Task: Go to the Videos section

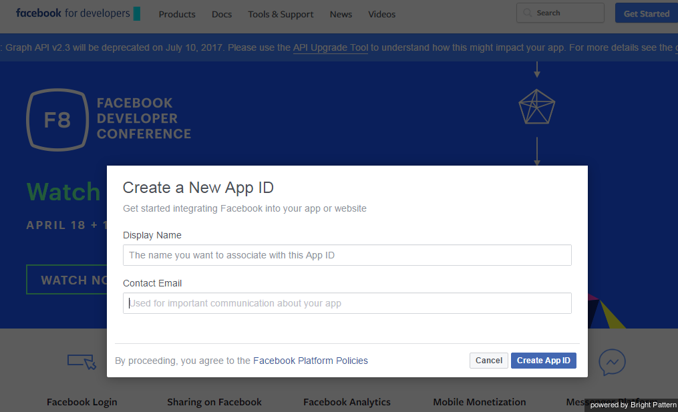Action: (382, 14)
